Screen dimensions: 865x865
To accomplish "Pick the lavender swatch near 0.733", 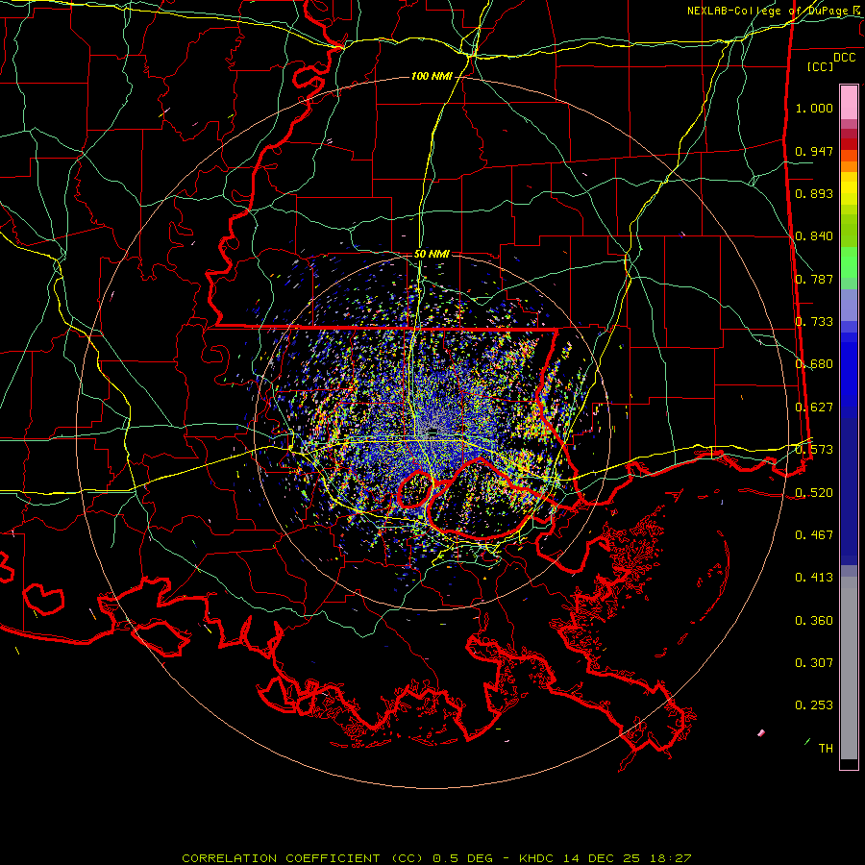I will click(x=849, y=305).
